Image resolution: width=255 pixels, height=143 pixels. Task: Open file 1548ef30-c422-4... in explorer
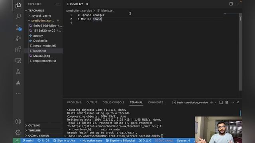click(47, 31)
